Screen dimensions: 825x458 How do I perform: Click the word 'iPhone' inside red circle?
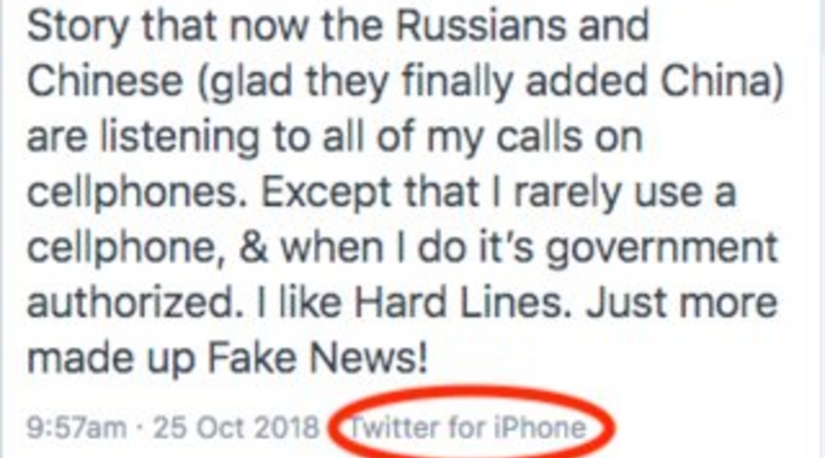tap(540, 426)
